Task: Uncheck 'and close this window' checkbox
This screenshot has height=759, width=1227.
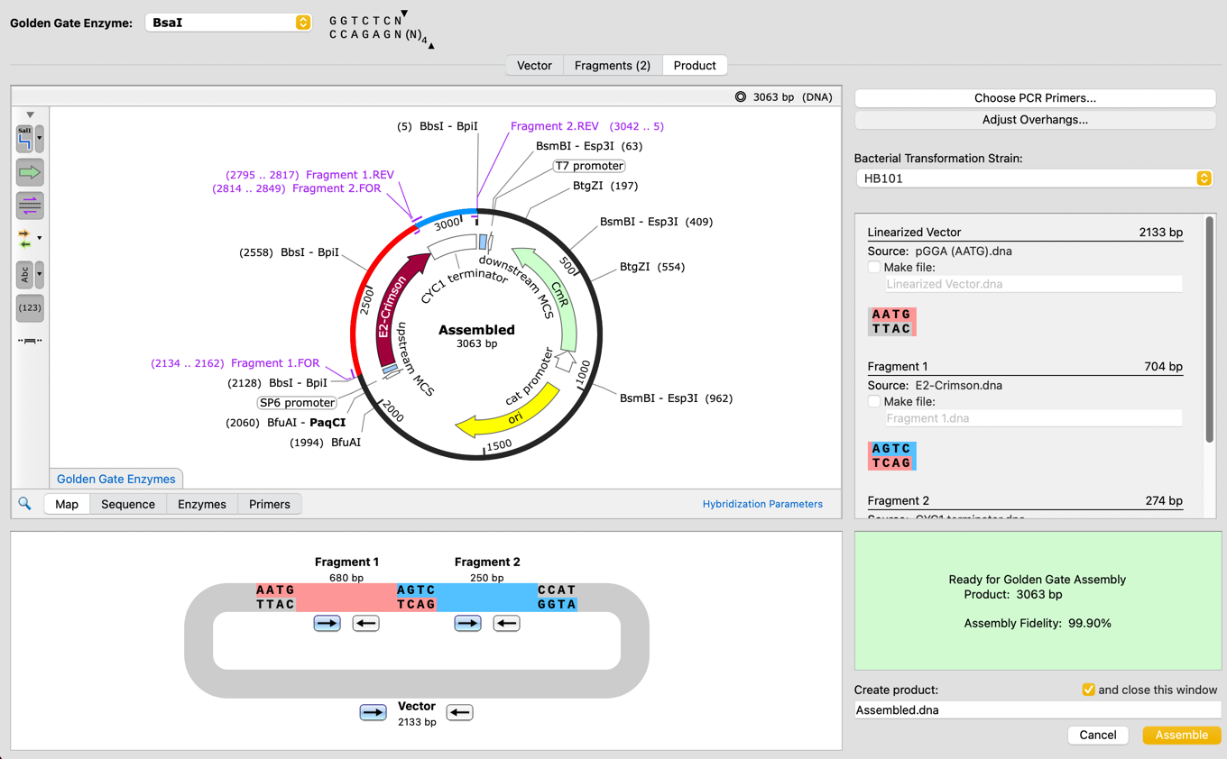Action: coord(1088,690)
